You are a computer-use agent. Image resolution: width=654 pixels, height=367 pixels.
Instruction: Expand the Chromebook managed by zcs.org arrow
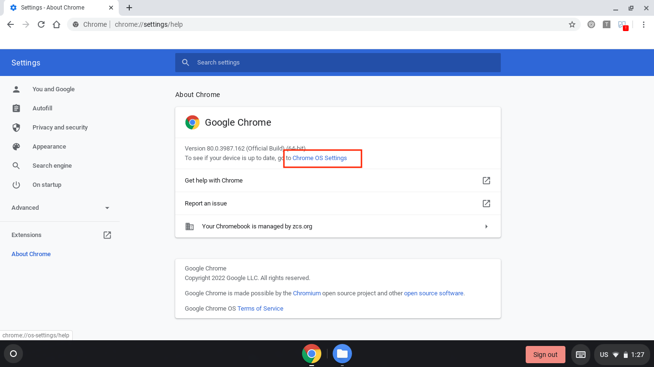[x=486, y=227]
